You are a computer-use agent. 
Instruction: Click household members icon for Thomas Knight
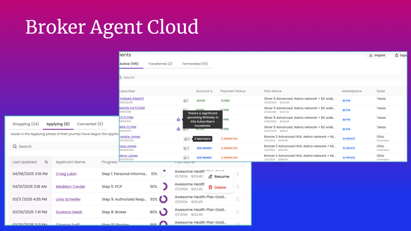click(x=185, y=101)
